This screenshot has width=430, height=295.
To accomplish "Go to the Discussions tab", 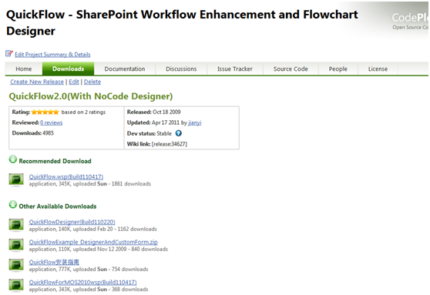I will (x=181, y=69).
